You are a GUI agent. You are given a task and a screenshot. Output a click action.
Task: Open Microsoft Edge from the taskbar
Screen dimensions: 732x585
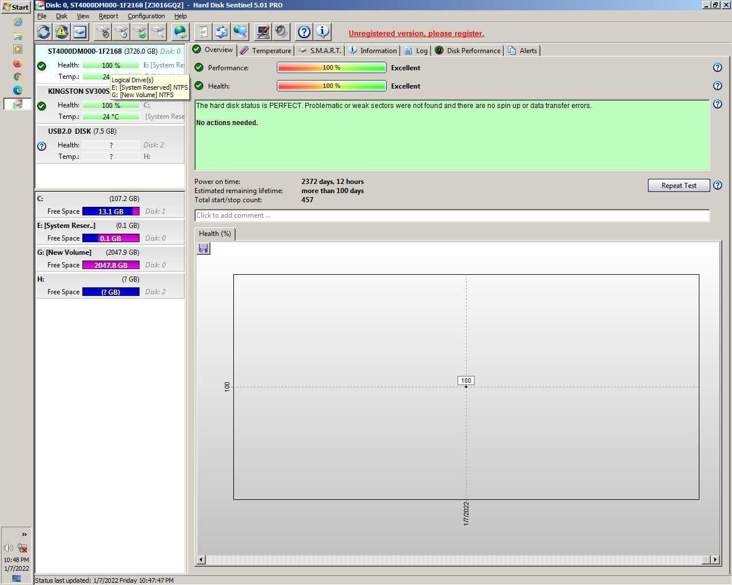[18, 90]
